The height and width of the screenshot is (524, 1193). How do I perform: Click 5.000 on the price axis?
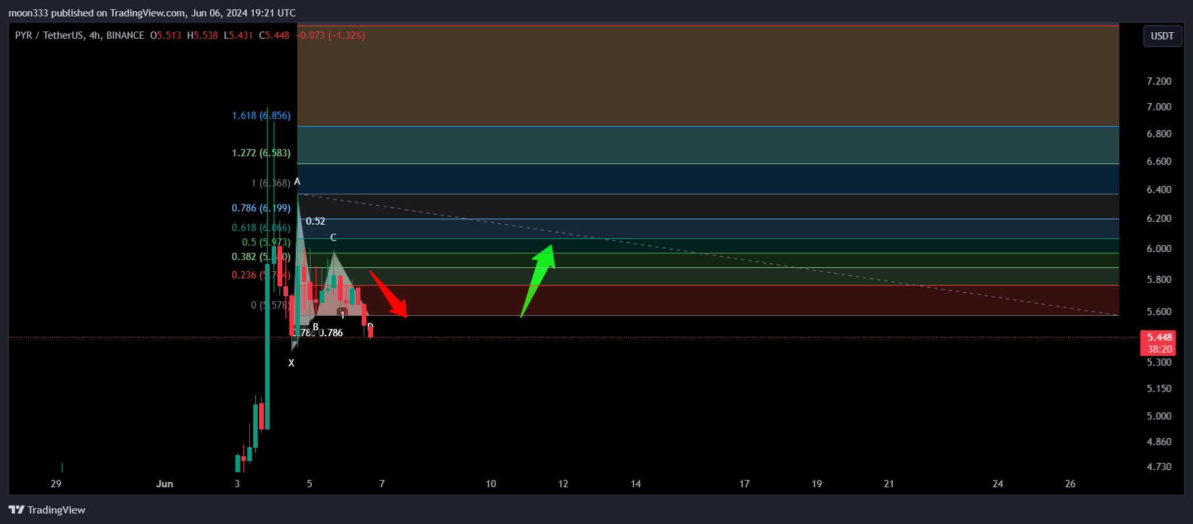(1159, 416)
